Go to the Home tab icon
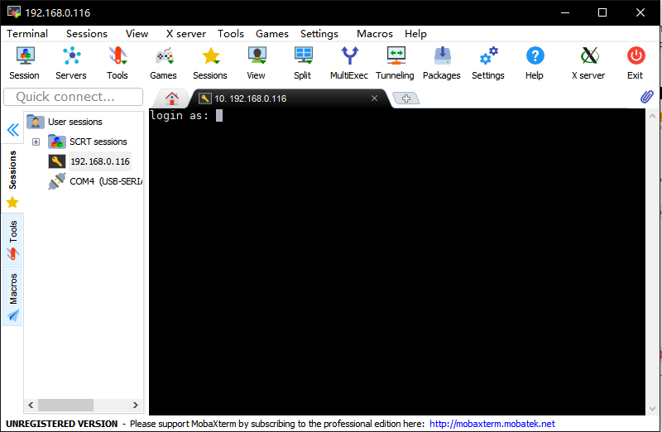This screenshot has height=432, width=662. click(x=172, y=98)
